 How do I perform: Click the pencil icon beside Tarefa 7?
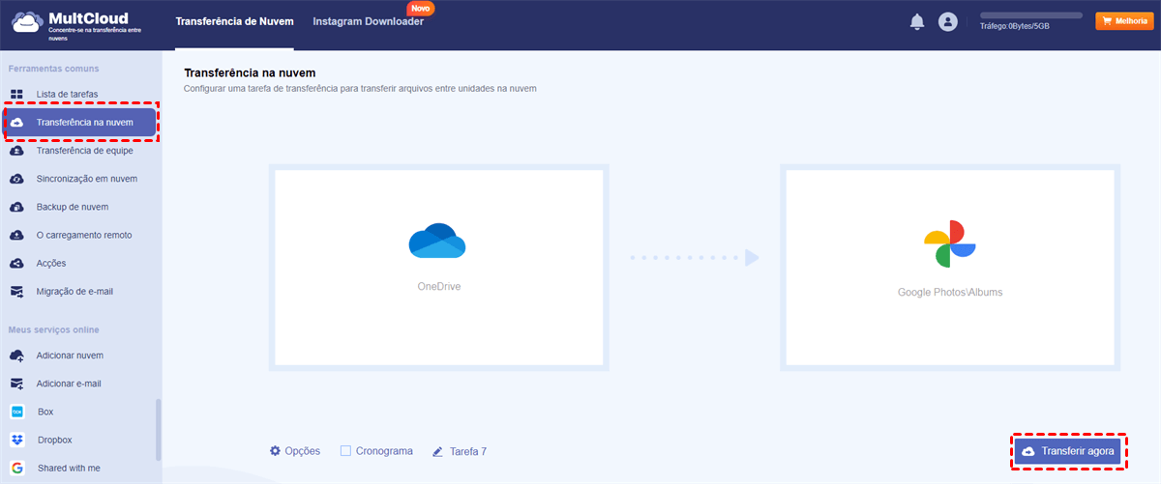pyautogui.click(x=438, y=451)
